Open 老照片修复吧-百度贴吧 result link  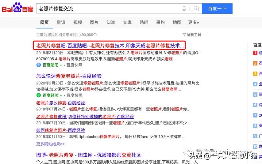point(110,46)
